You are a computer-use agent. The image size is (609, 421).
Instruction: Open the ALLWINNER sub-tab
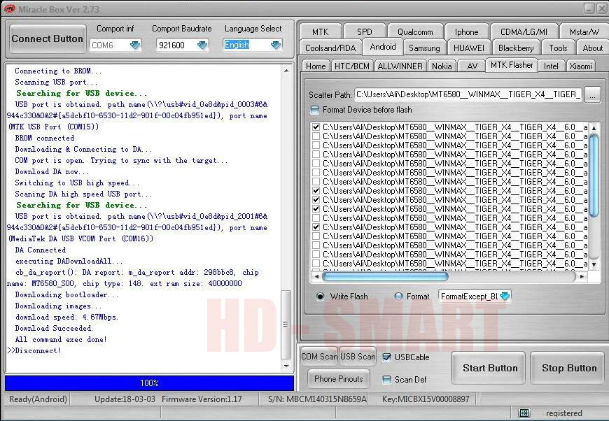(x=400, y=66)
